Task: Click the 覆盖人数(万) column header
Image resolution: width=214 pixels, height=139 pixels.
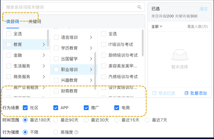Action: [197, 26]
